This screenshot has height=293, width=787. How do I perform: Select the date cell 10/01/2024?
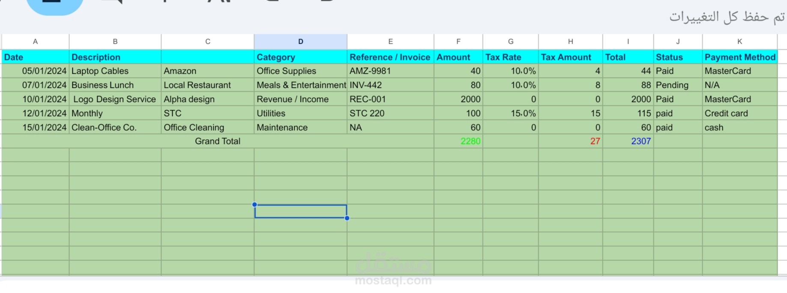click(x=36, y=99)
